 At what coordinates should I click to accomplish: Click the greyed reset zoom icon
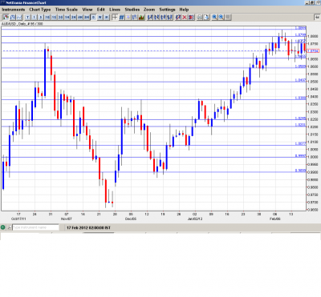pyautogui.click(x=228, y=18)
